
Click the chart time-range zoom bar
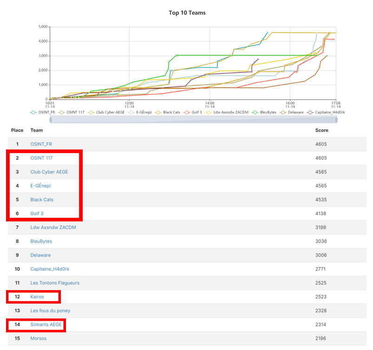click(193, 120)
